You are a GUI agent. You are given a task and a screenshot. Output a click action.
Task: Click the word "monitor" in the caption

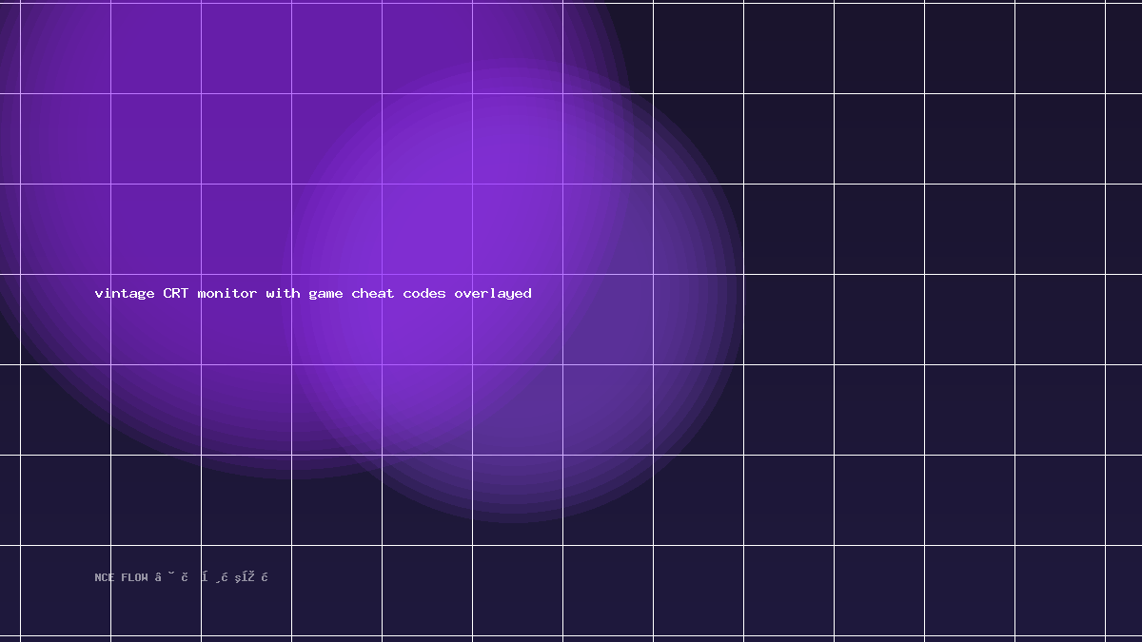pos(227,293)
